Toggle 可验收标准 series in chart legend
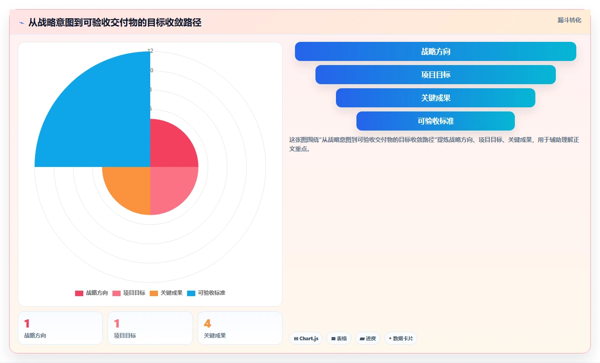The width and height of the screenshot is (600, 363). [x=206, y=293]
